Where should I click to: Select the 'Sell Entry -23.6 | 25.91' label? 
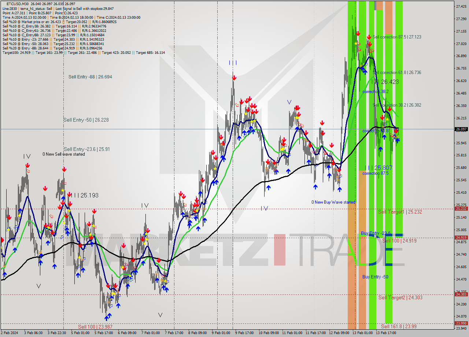pos(86,149)
